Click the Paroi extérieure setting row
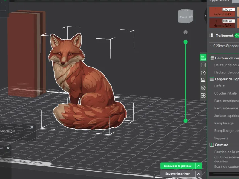239x179 pixels. [x=226, y=101]
